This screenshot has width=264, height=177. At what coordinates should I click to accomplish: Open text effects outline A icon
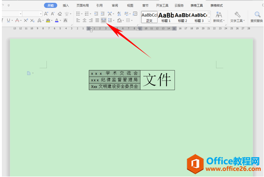tap(39, 20)
